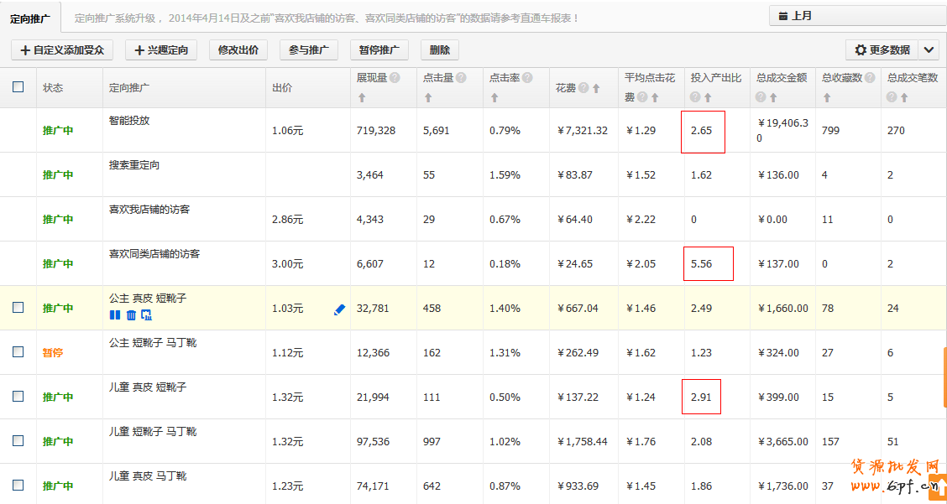Select the checkbox for 儿童 真皮 短靴子
The height and width of the screenshot is (504, 947).
tap(18, 397)
